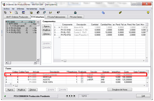The width and height of the screenshot is (154, 101).
Task: Open the Herramientas menu
Action: pos(32,9)
